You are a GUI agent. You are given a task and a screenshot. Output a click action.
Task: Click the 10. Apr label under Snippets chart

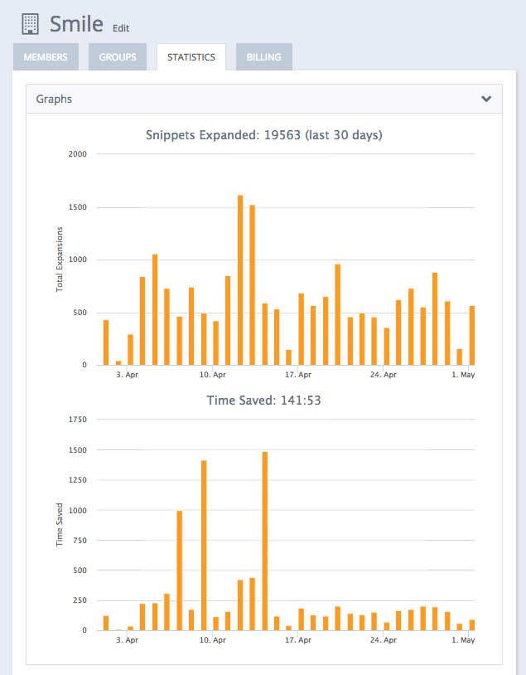pyautogui.click(x=212, y=375)
